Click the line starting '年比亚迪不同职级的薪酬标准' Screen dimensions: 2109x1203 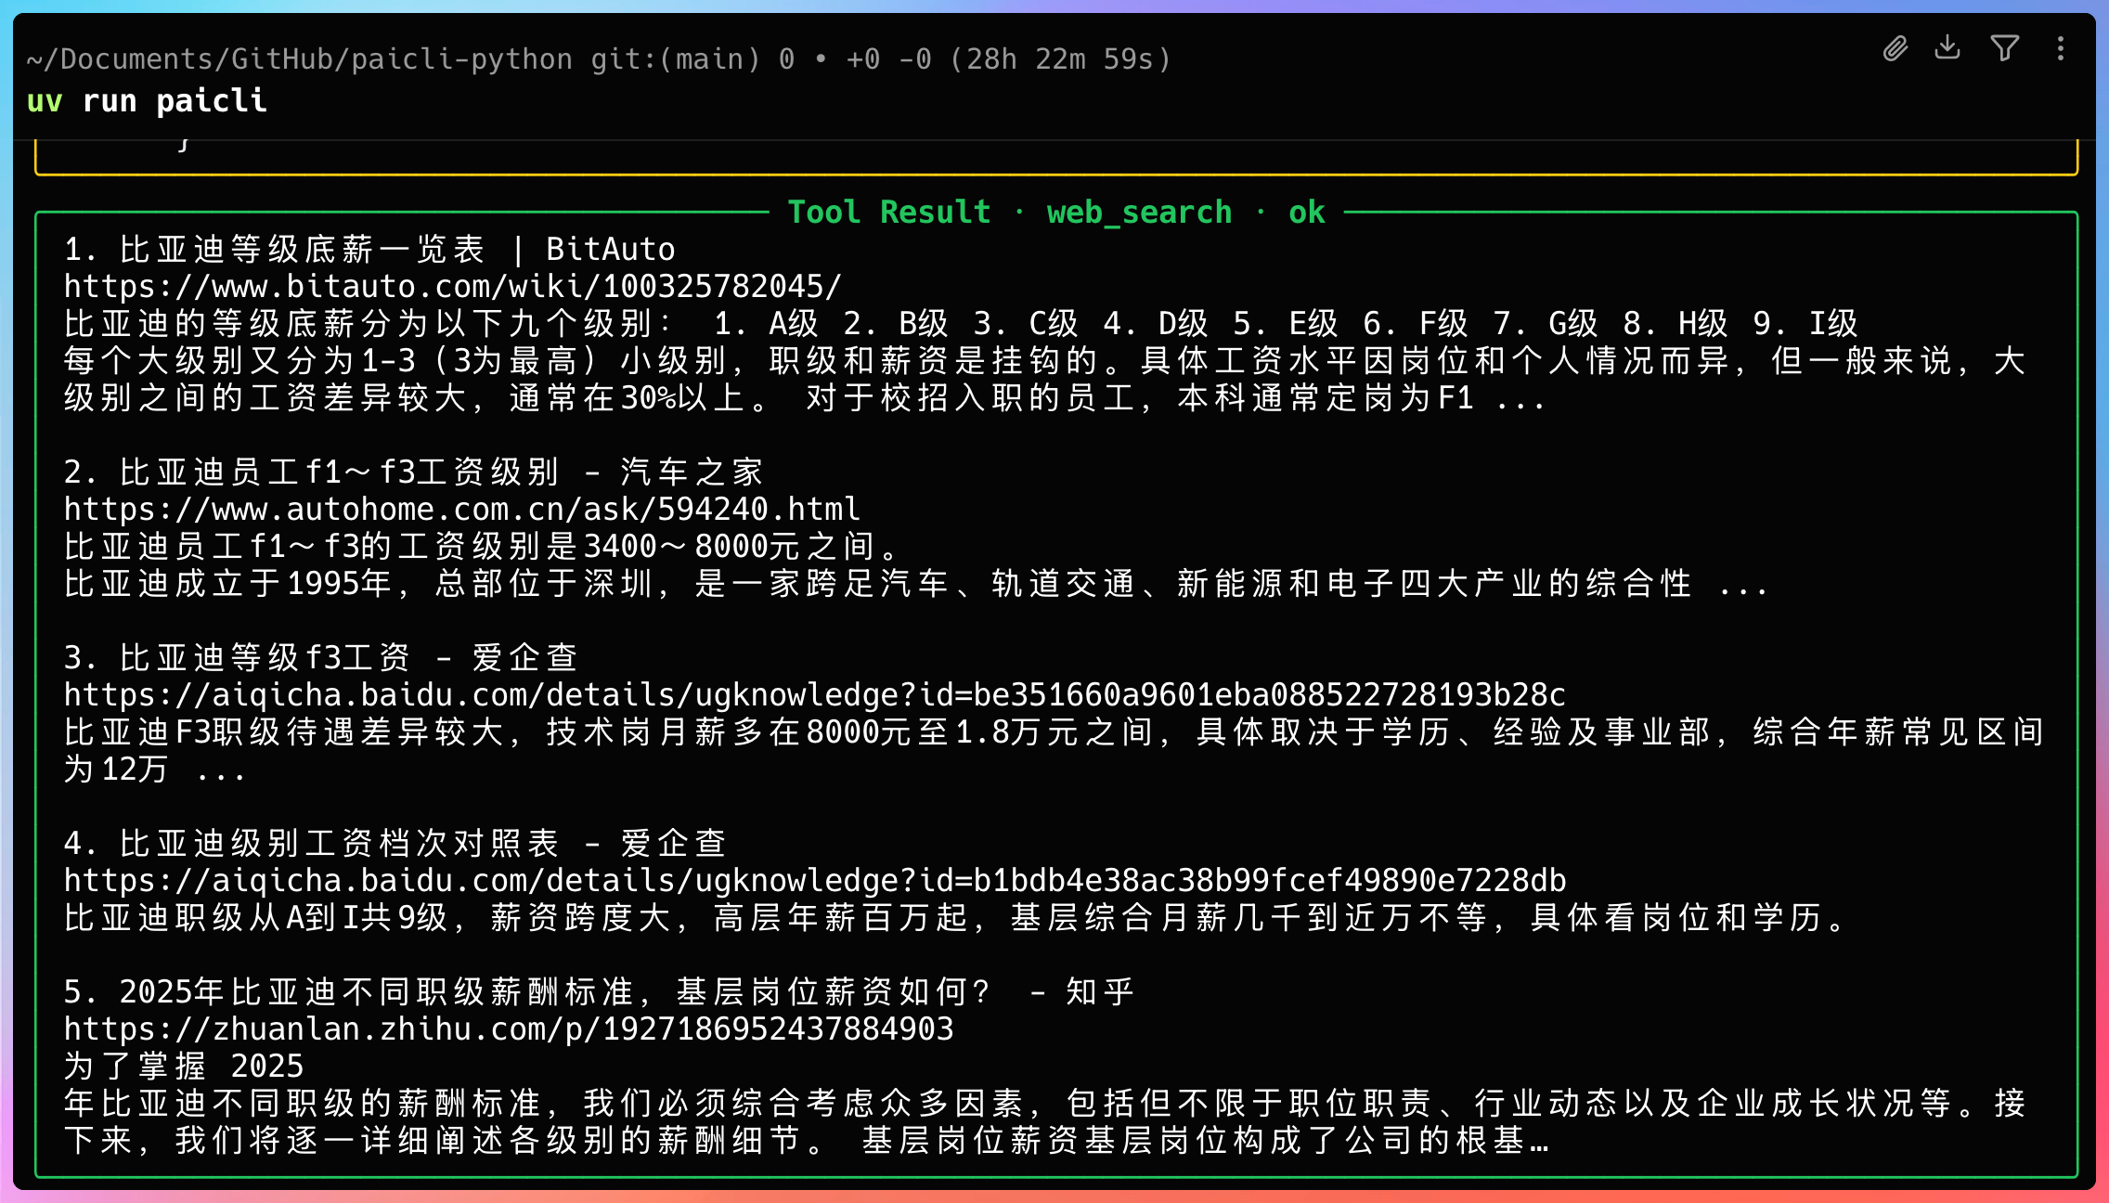[x=1044, y=1103]
